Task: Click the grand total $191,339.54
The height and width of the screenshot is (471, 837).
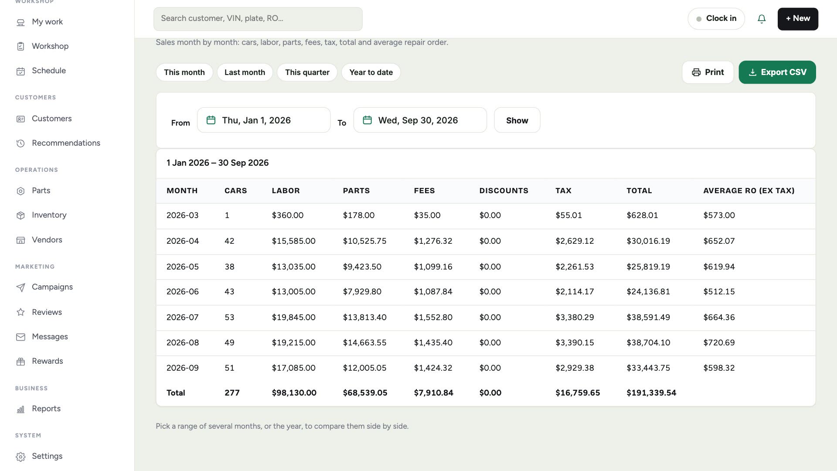Action: click(651, 393)
